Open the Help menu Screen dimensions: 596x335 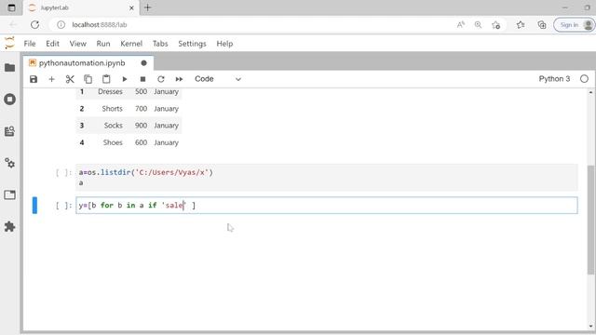coord(224,44)
